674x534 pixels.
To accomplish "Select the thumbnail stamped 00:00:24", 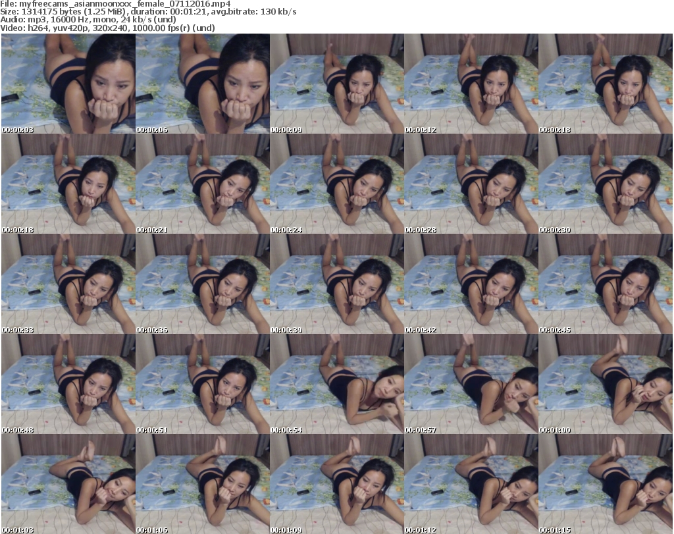I will (336, 184).
